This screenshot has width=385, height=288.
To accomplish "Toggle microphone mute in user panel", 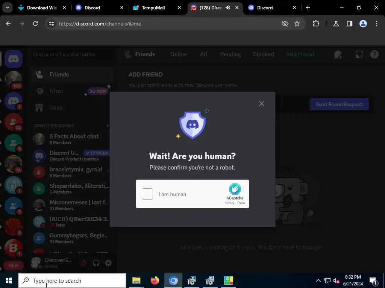I will [84, 263].
